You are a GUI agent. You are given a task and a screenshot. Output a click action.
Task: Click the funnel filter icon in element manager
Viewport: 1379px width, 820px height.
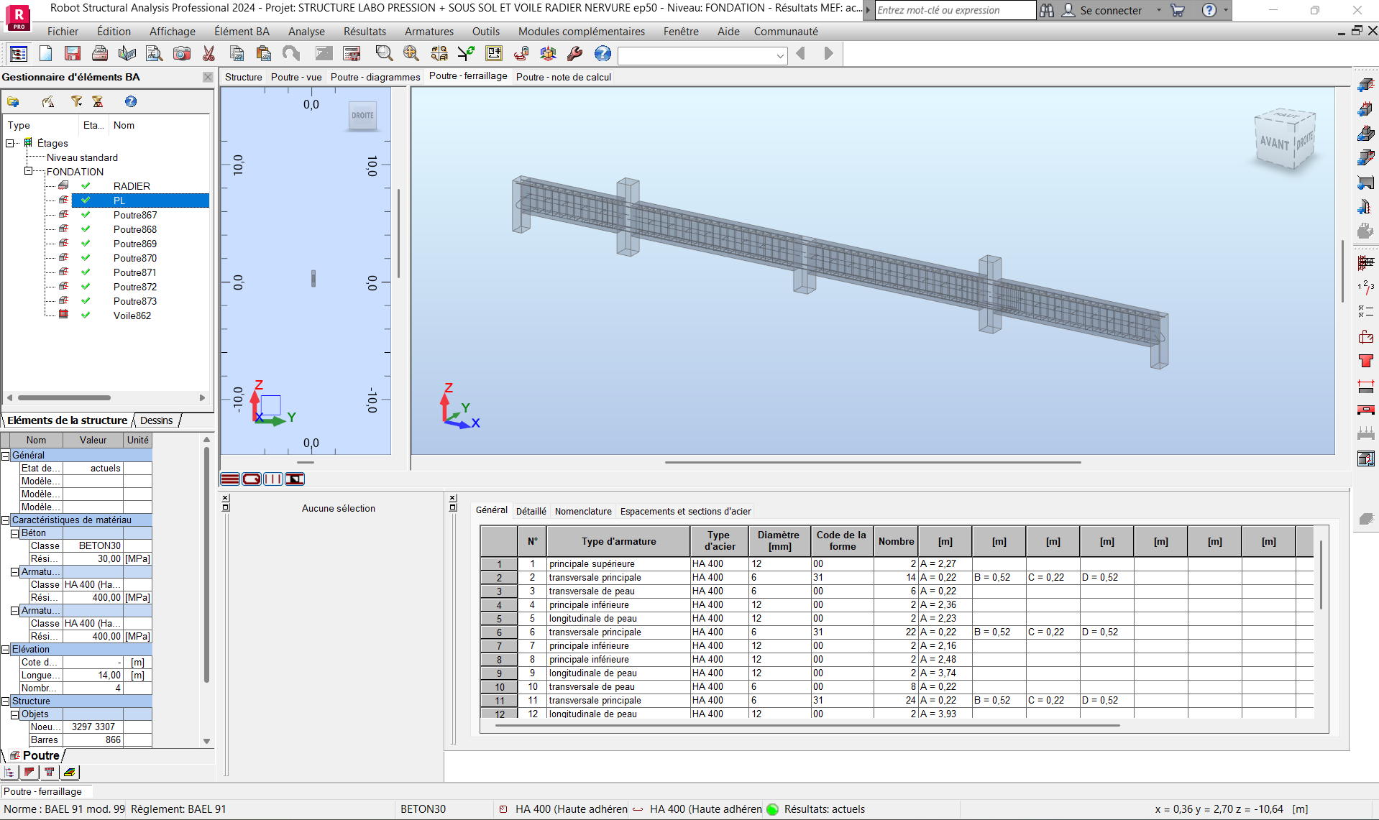[x=76, y=102]
